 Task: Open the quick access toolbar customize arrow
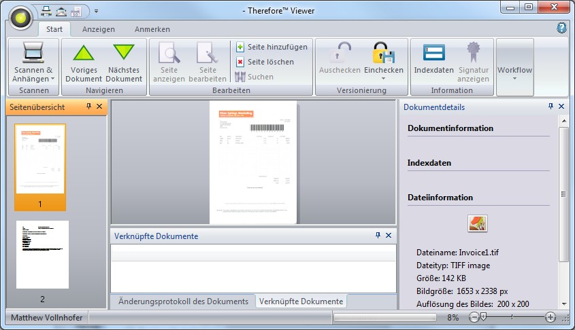click(97, 11)
